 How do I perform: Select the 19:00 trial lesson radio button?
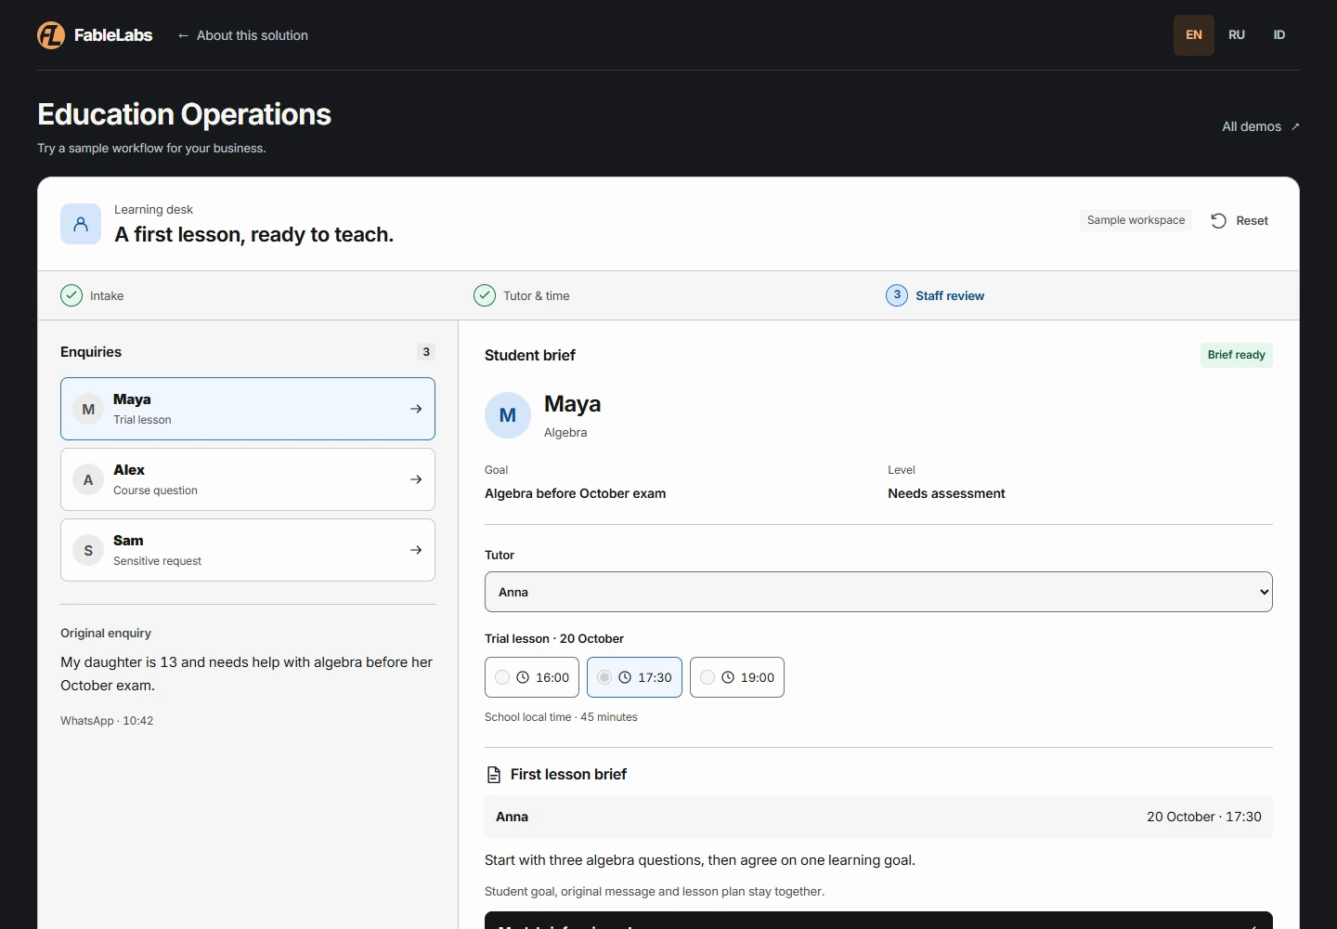[x=707, y=677]
